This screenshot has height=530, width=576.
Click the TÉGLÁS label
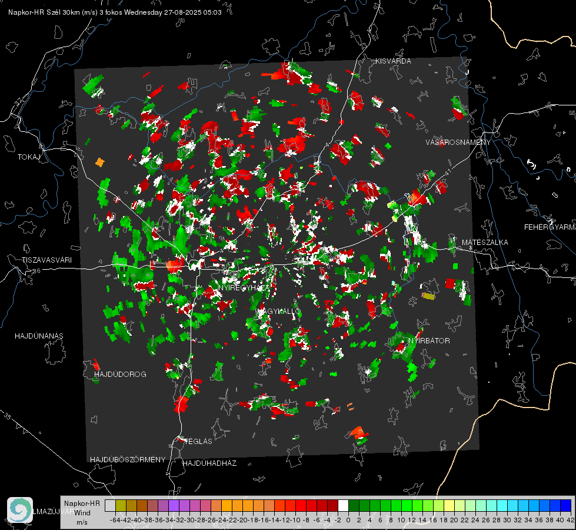(x=198, y=442)
